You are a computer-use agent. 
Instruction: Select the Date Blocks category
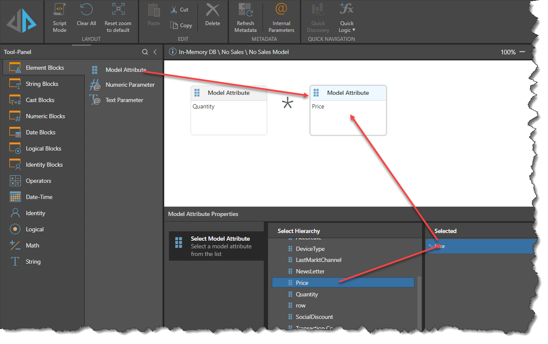pyautogui.click(x=43, y=132)
